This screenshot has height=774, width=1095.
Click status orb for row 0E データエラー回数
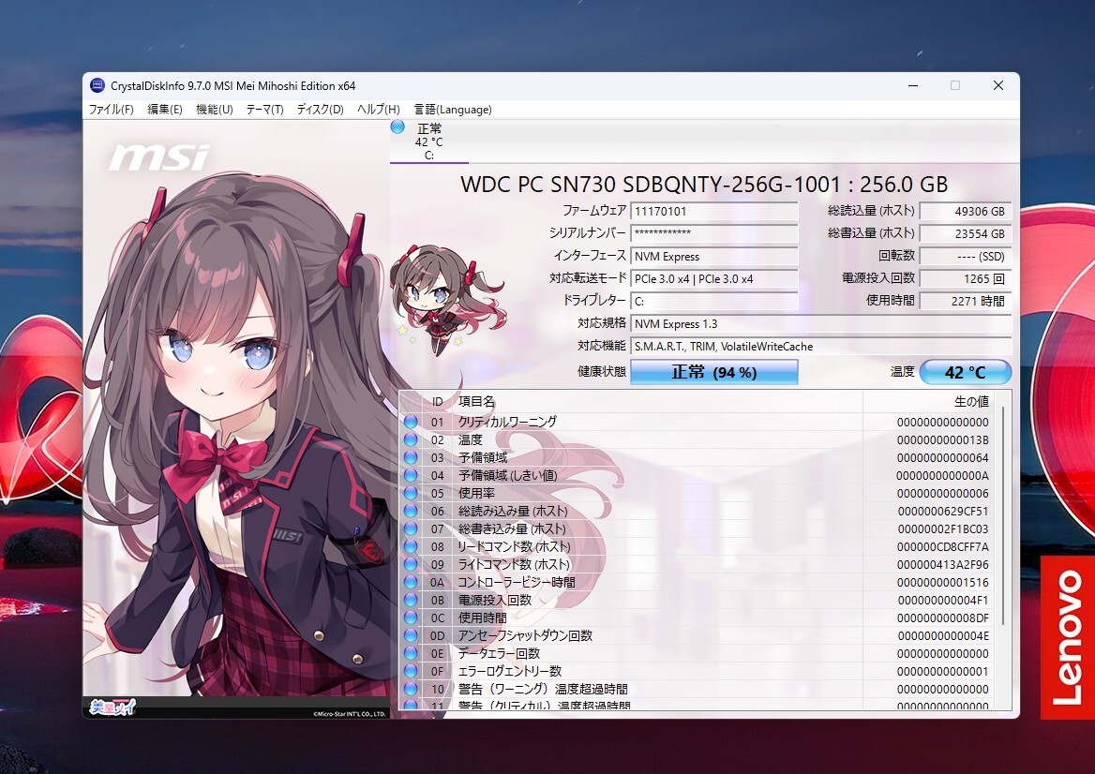(411, 653)
